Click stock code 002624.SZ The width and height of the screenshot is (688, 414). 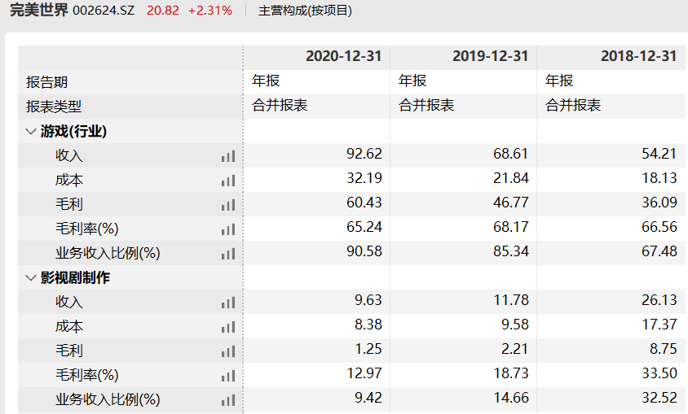[x=104, y=11]
